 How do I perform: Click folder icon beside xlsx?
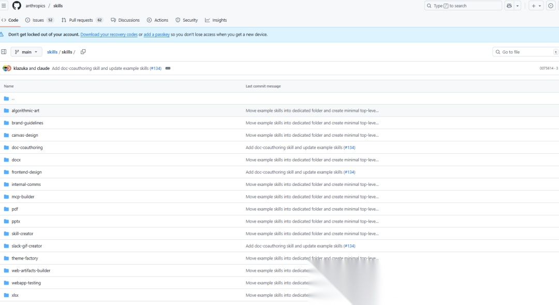(x=6, y=295)
